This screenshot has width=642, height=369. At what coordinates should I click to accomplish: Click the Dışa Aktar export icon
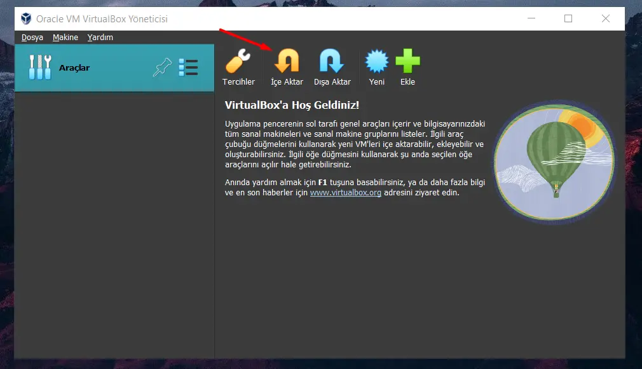tap(332, 62)
